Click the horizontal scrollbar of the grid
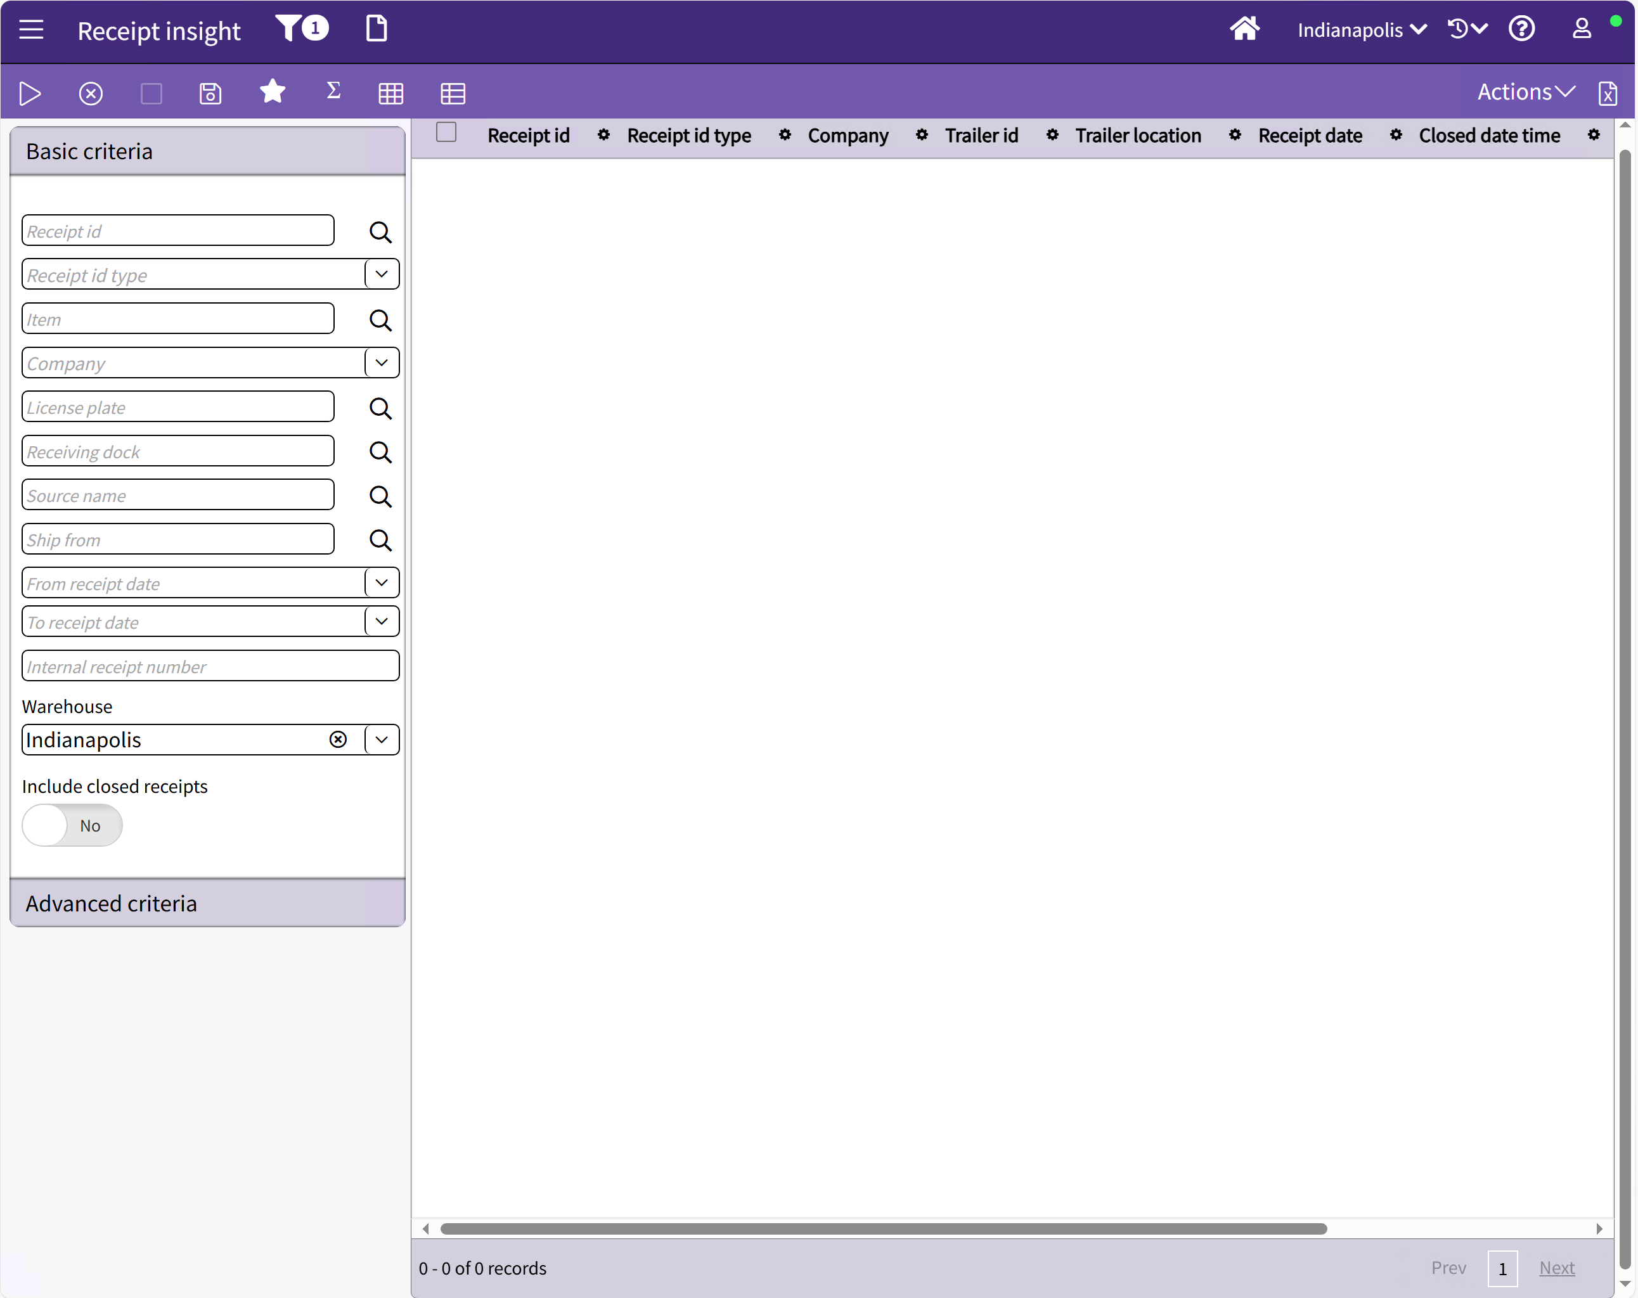The height and width of the screenshot is (1298, 1638). (883, 1228)
